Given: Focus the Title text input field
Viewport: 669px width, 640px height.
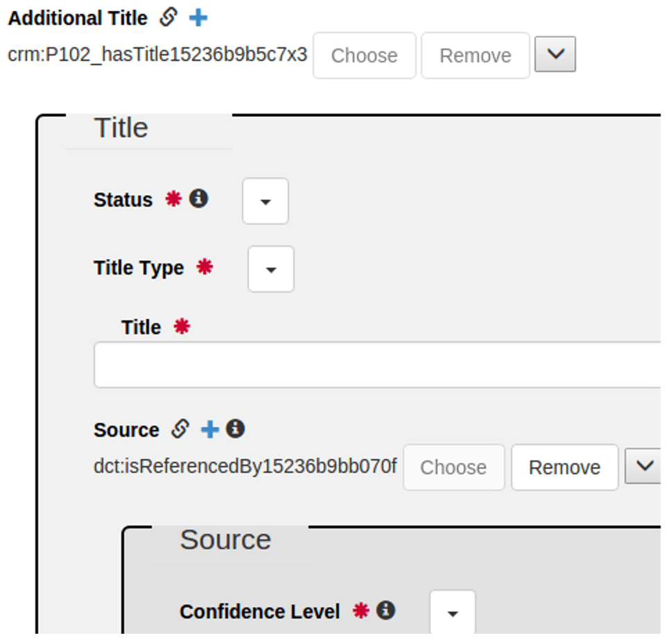Looking at the screenshot, I should [378, 365].
